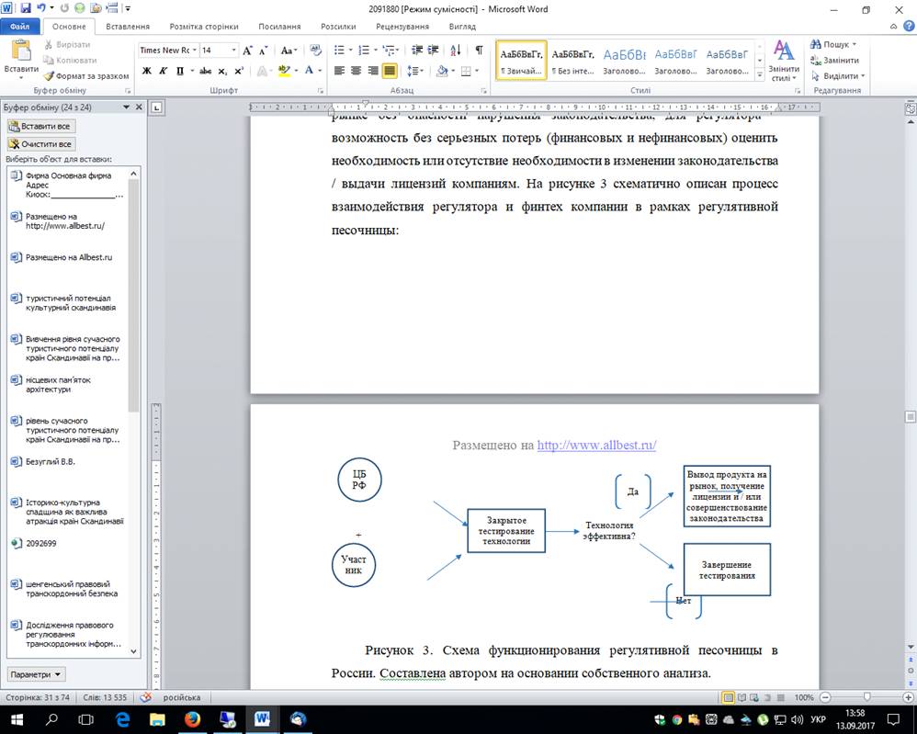Image resolution: width=917 pixels, height=734 pixels.
Task: Expand the Параметри dropdown in clipboard pane
Action: (x=36, y=673)
